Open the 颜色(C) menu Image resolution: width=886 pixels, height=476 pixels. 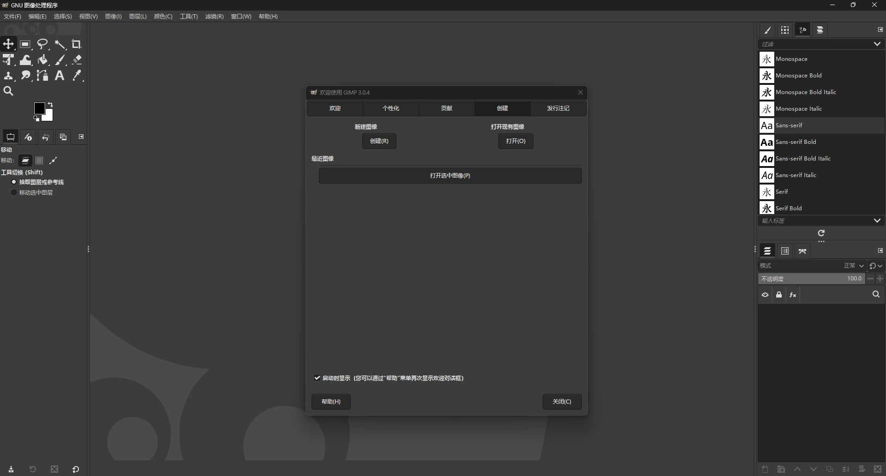(x=163, y=17)
